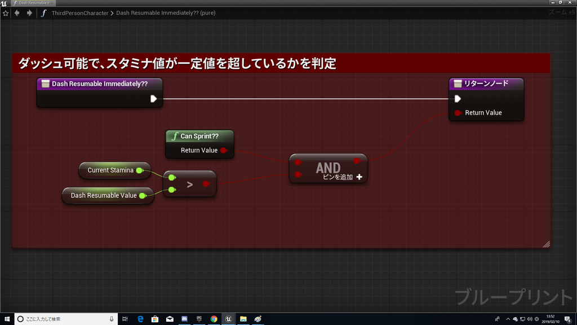The image size is (577, 325).
Task: Click the volume icon in the system tray
Action: pyautogui.click(x=530, y=319)
